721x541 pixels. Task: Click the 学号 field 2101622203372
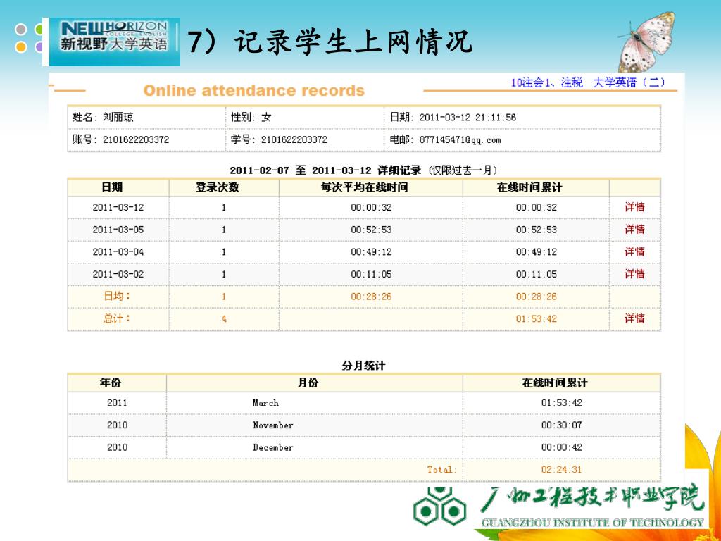pos(294,140)
